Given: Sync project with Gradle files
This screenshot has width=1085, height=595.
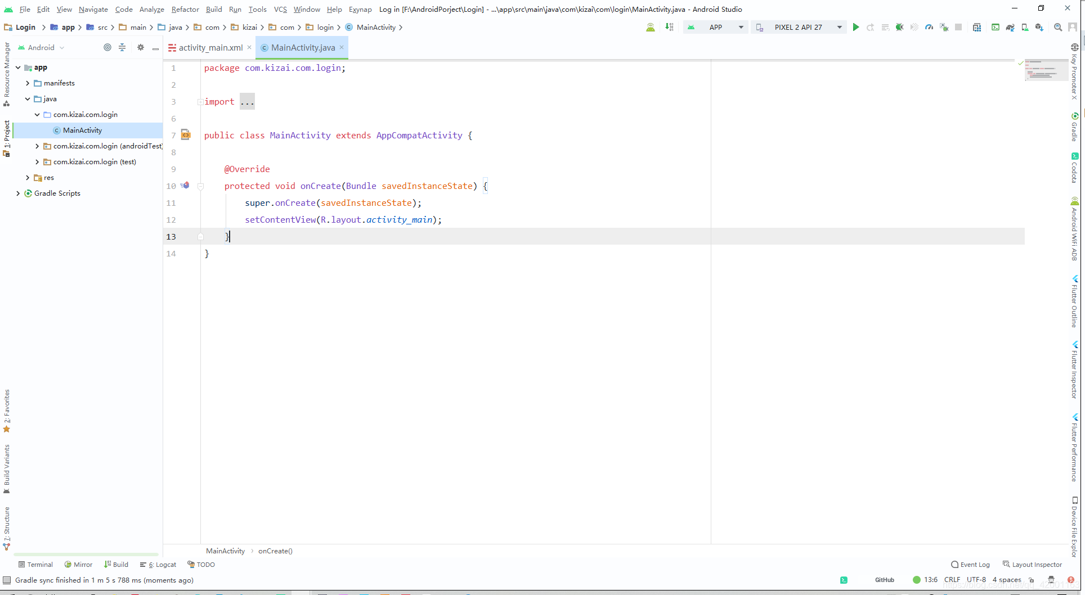Looking at the screenshot, I should (1010, 27).
